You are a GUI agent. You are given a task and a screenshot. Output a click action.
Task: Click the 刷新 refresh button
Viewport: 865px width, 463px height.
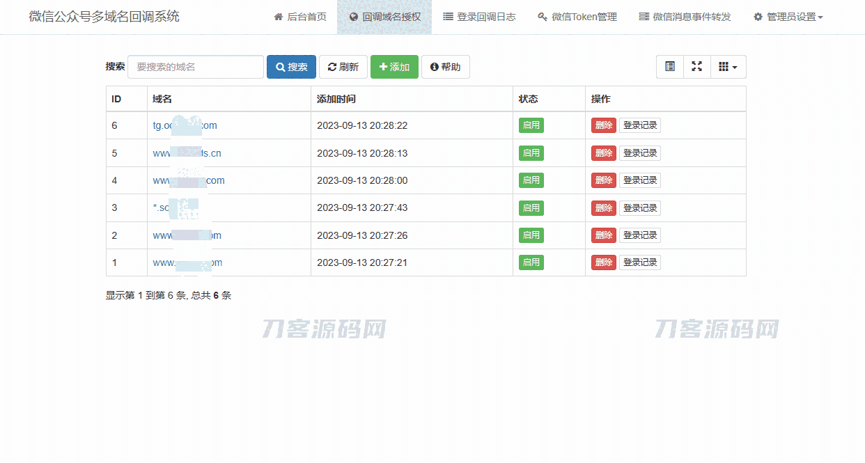(x=343, y=67)
